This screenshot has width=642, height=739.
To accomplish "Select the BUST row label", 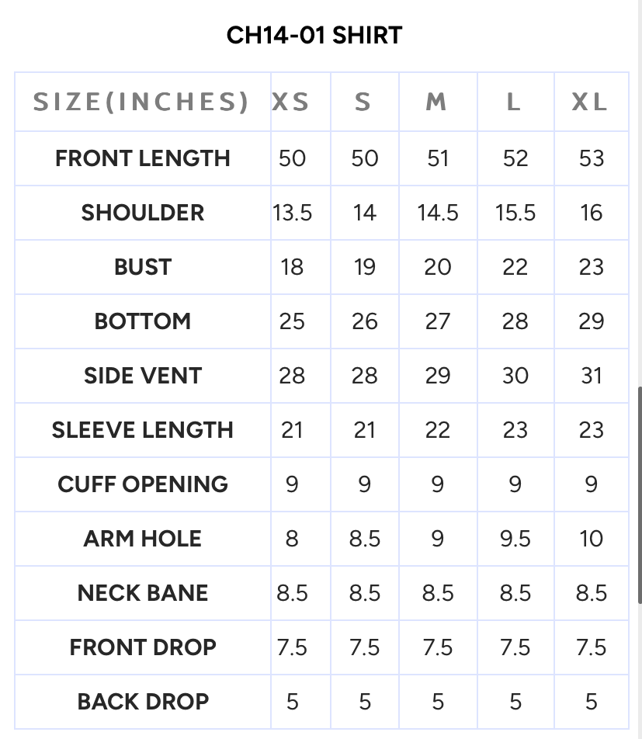I will (143, 267).
